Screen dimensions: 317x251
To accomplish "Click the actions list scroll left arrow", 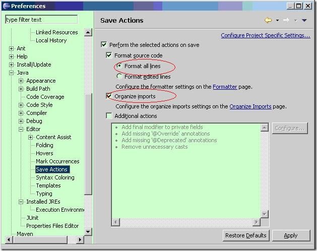I will 115,222.
